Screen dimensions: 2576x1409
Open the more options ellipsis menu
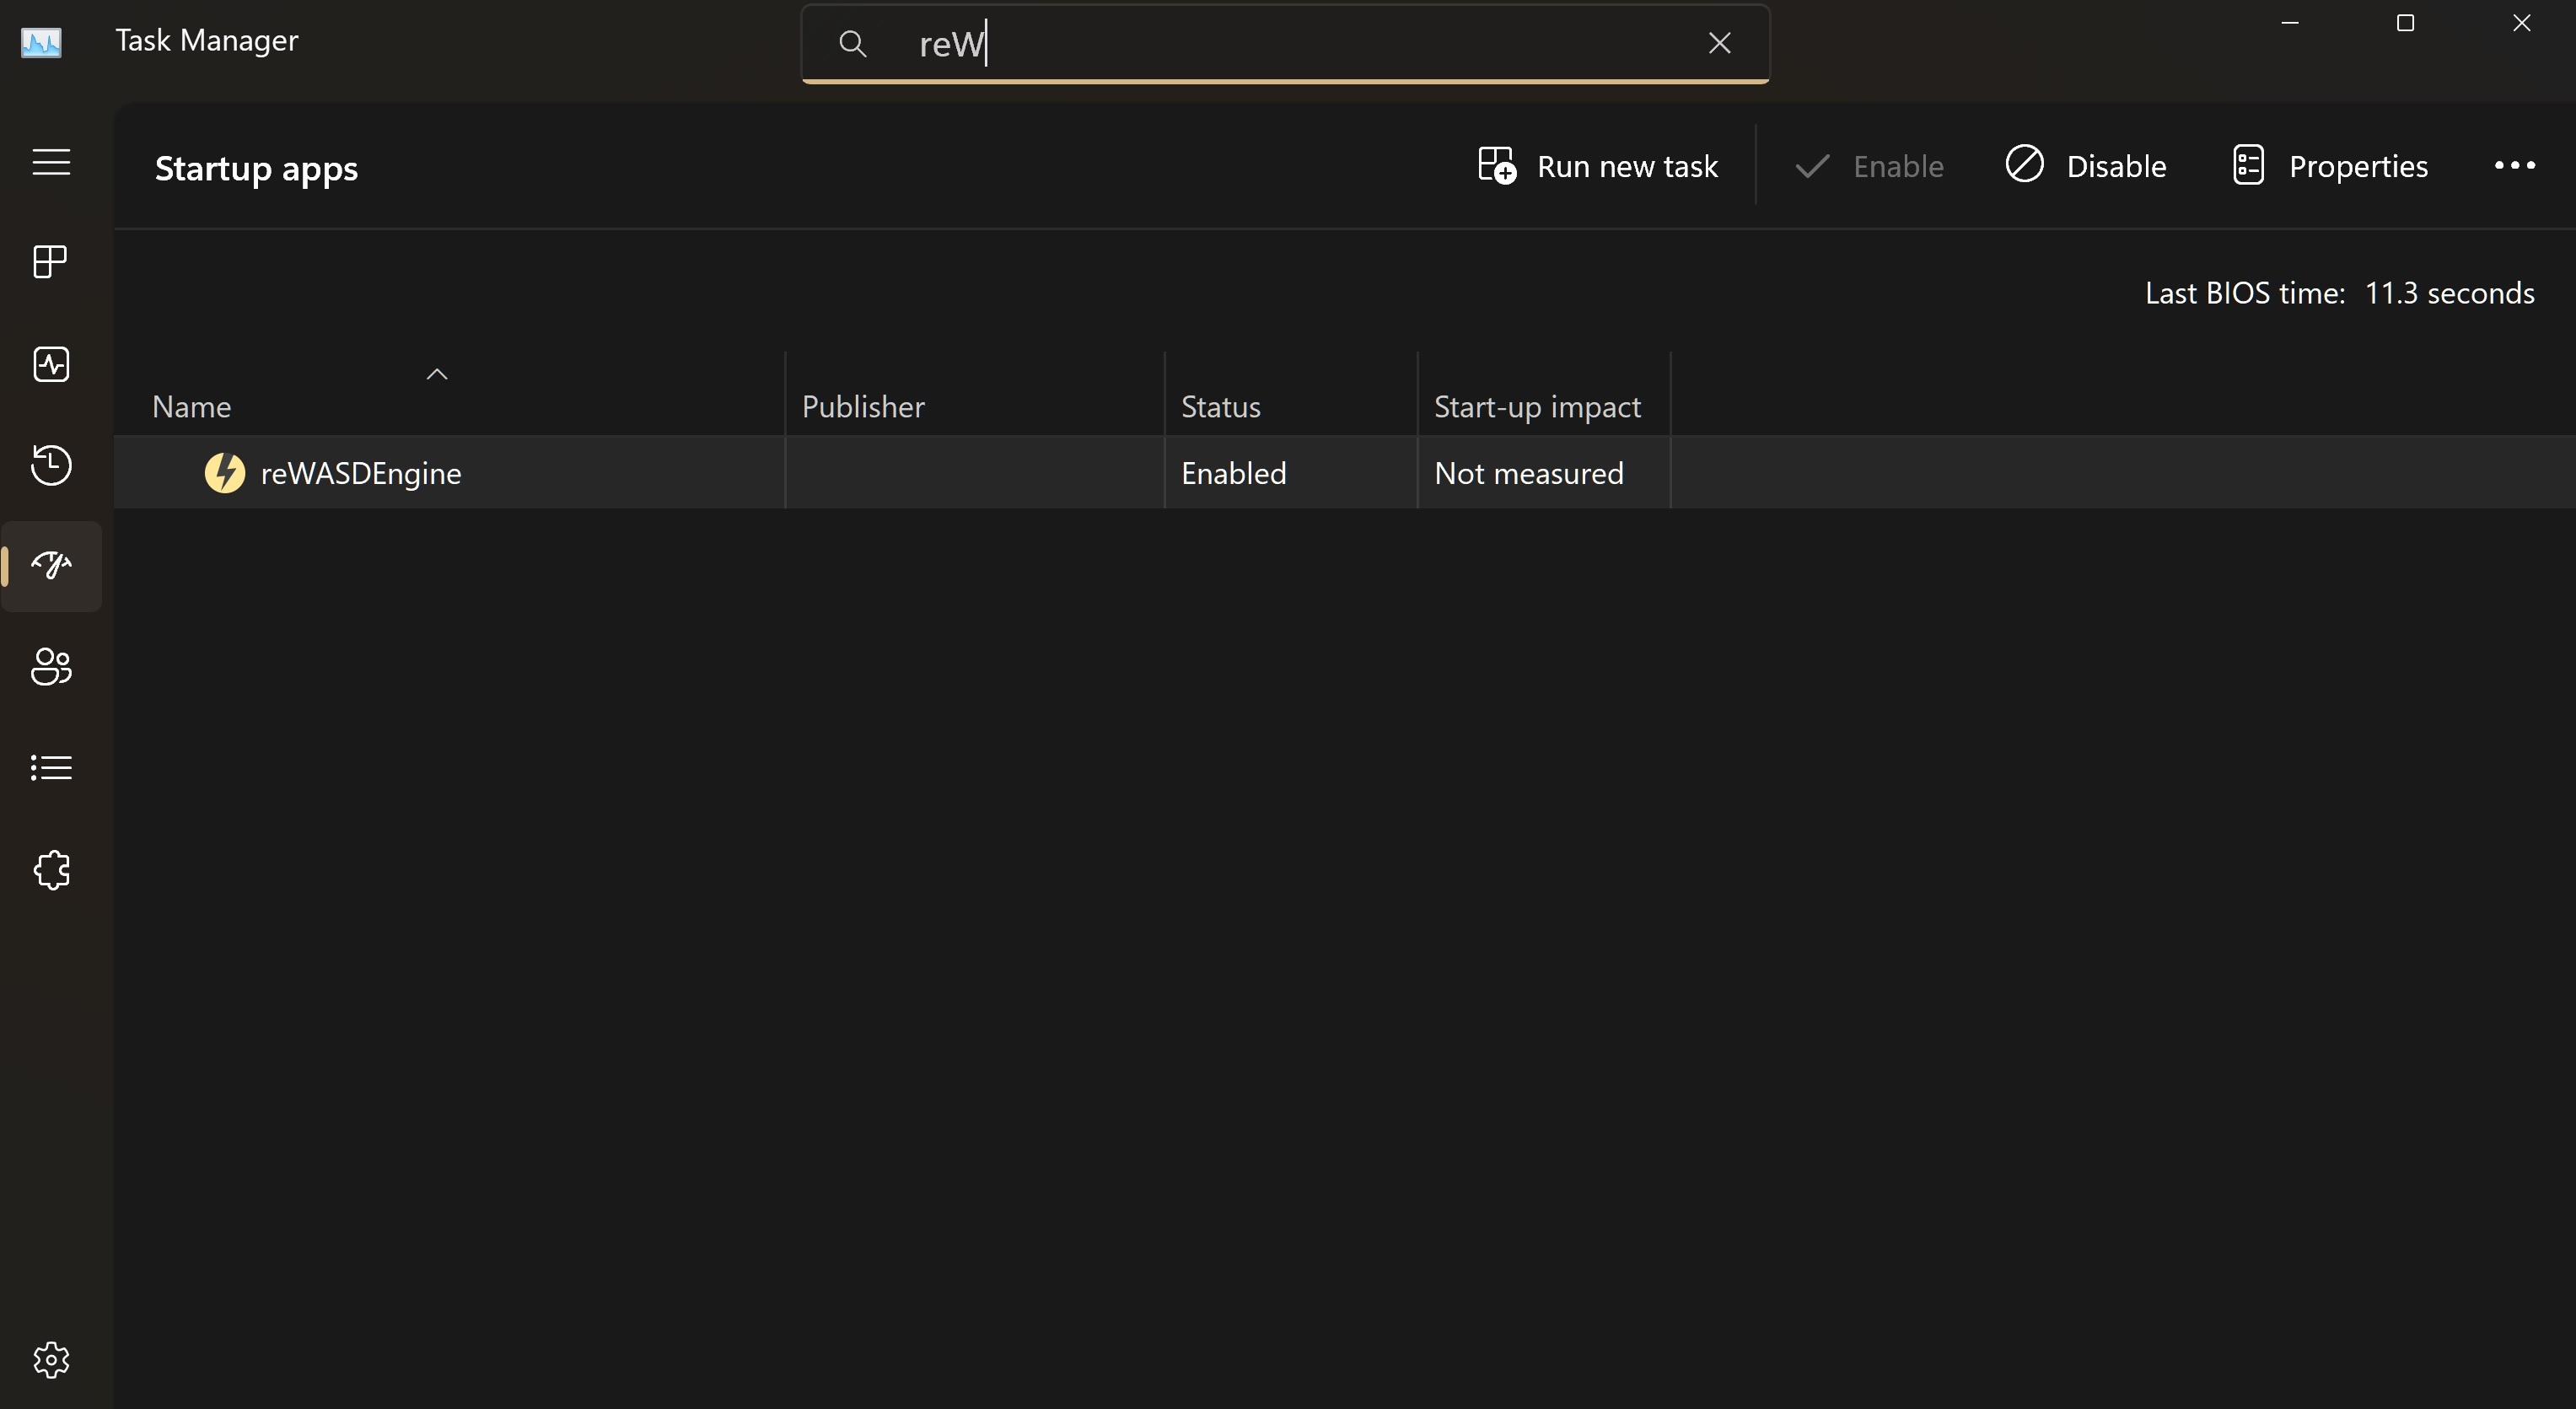2514,166
